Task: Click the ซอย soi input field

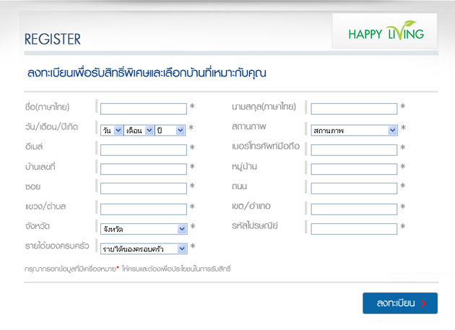Action: point(143,188)
